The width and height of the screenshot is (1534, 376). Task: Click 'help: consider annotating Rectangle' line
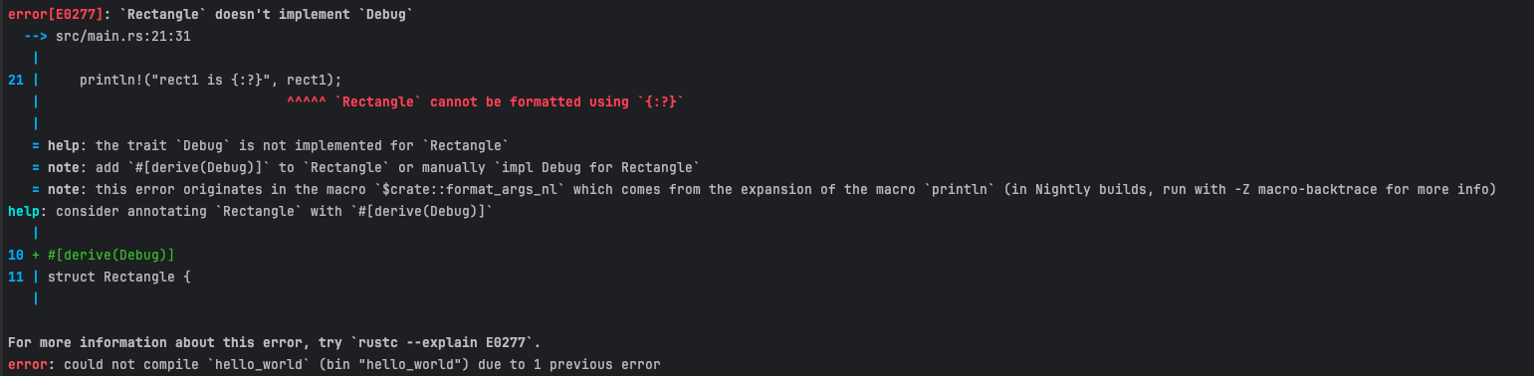[x=250, y=211]
